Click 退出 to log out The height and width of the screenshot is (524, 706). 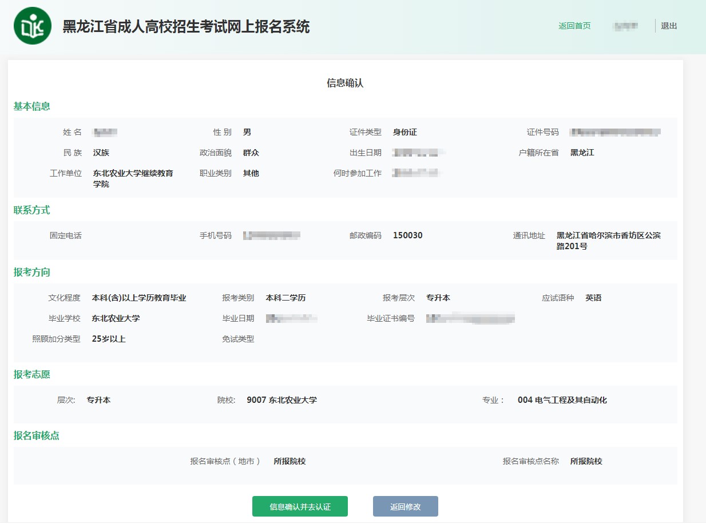[669, 26]
